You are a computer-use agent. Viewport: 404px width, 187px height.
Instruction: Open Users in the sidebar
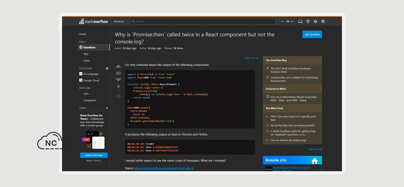pyautogui.click(x=87, y=61)
